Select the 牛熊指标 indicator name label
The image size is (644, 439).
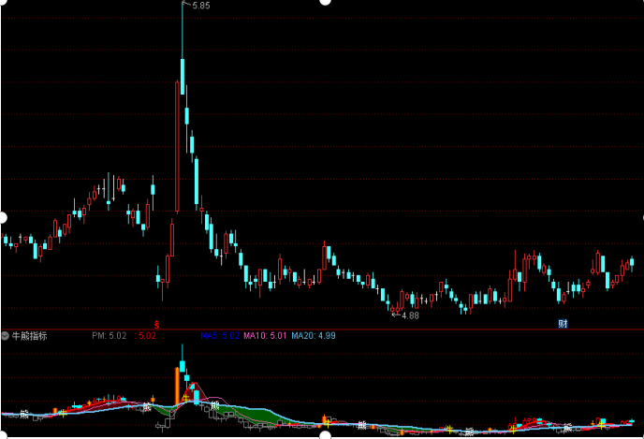[x=30, y=336]
